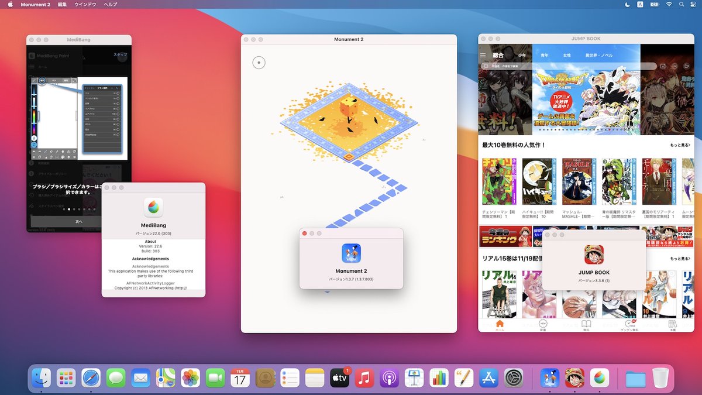Launch Safari from the Dock
Screen dimensions: 702x395
(x=91, y=378)
